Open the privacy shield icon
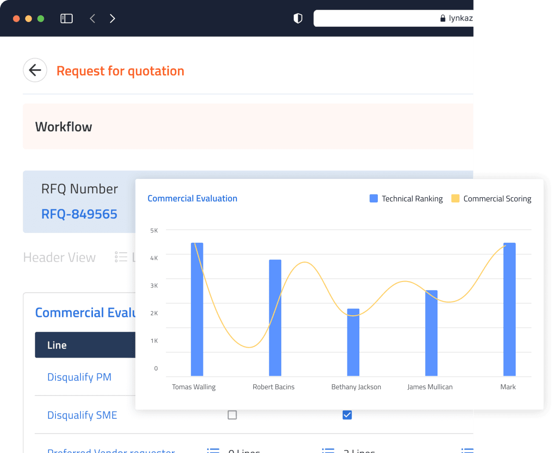Viewport: 555px width, 453px height. (298, 18)
